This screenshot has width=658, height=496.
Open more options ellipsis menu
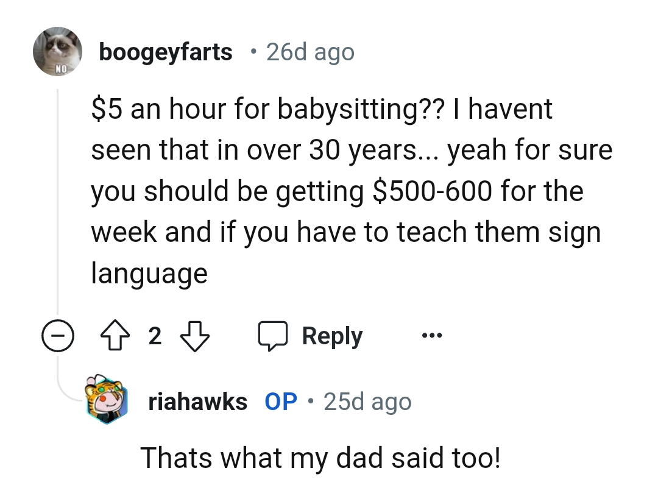tap(432, 336)
